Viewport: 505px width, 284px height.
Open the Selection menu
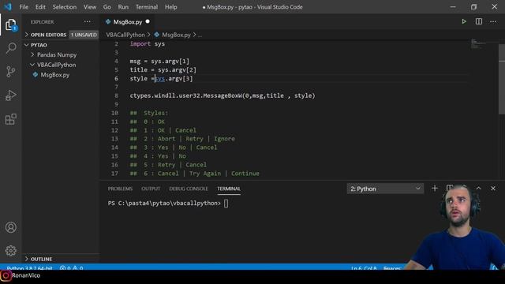pos(65,7)
